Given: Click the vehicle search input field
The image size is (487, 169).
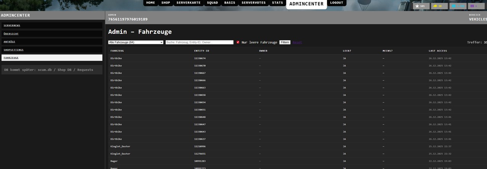Looking at the screenshot, I should tap(199, 42).
